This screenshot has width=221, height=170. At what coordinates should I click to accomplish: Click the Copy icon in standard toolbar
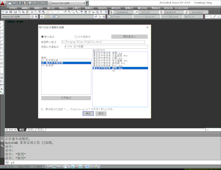(x=36, y=12)
